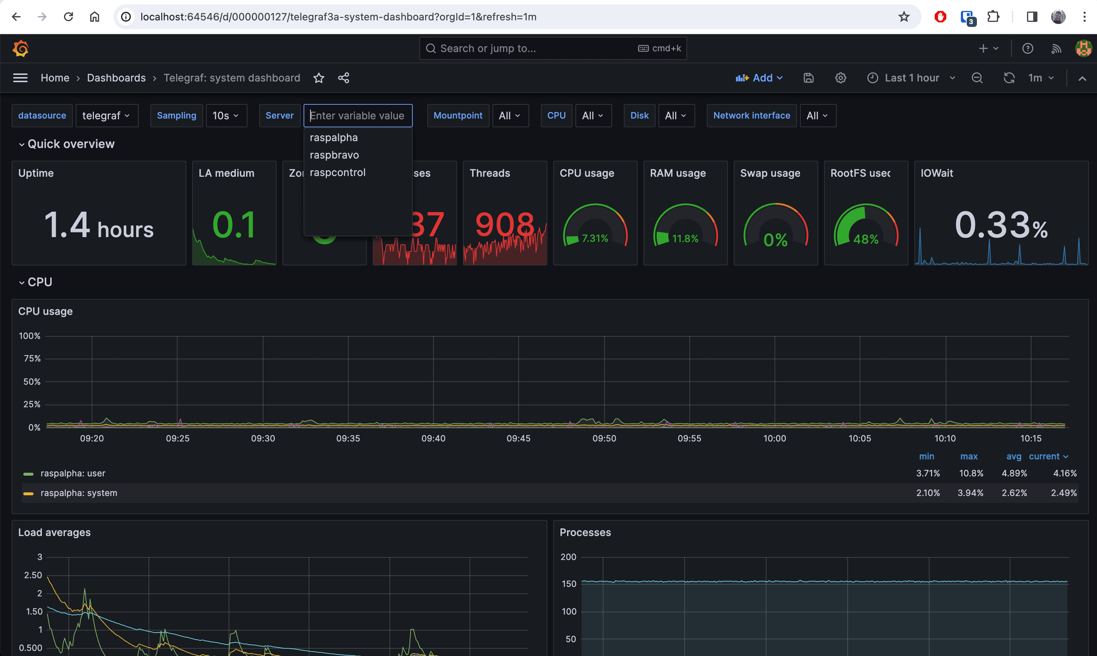The width and height of the screenshot is (1097, 656).
Task: Open the Last 1 hour time range dropdown
Action: [912, 77]
